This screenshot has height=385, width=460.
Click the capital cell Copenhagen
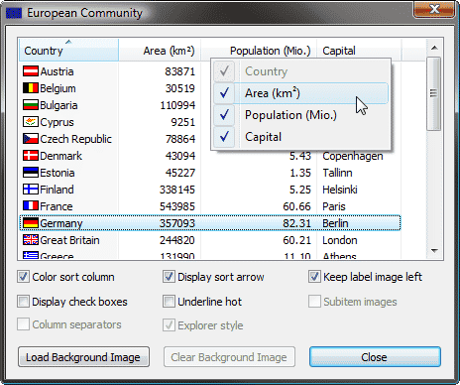353,156
